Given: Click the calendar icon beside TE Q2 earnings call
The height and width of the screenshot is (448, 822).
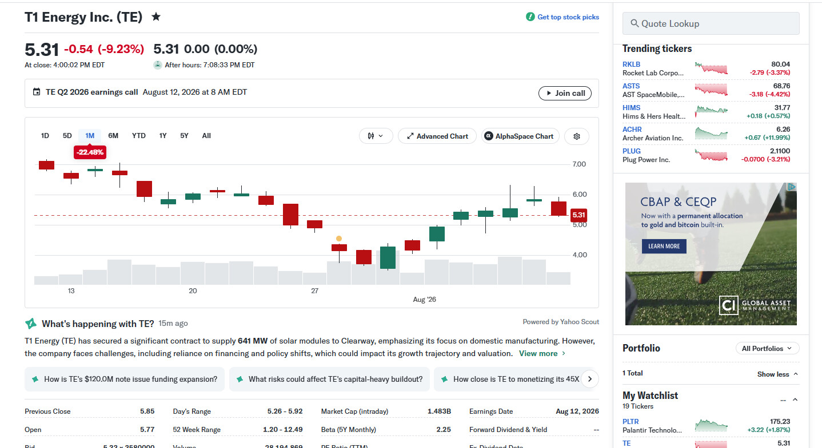Looking at the screenshot, I should 37,92.
